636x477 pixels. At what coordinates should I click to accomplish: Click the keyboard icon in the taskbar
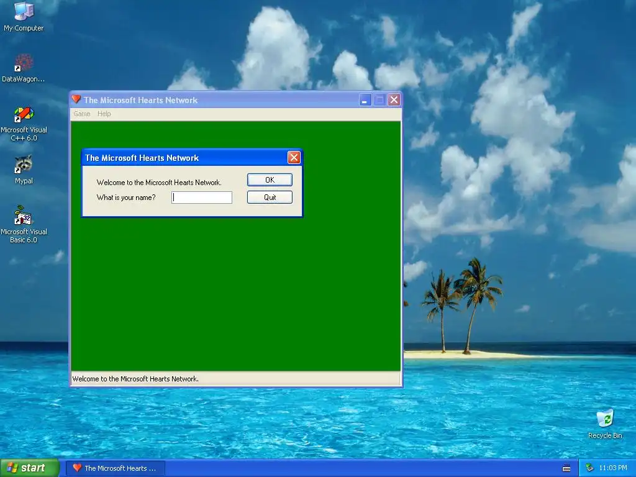tap(566, 468)
